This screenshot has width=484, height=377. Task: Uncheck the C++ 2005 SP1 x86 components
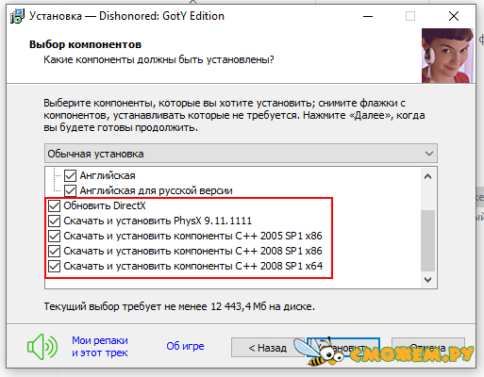click(x=55, y=237)
